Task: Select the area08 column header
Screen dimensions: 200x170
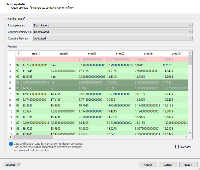Action: click(92, 54)
